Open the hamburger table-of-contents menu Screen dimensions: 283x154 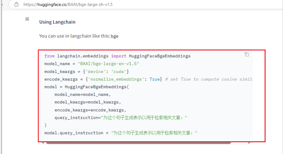coord(27,19)
